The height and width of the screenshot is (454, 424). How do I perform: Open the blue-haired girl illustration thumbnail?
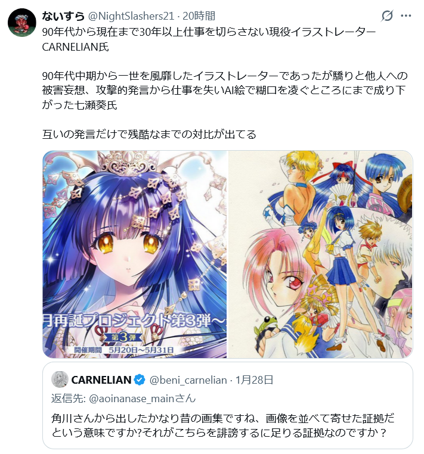(135, 254)
